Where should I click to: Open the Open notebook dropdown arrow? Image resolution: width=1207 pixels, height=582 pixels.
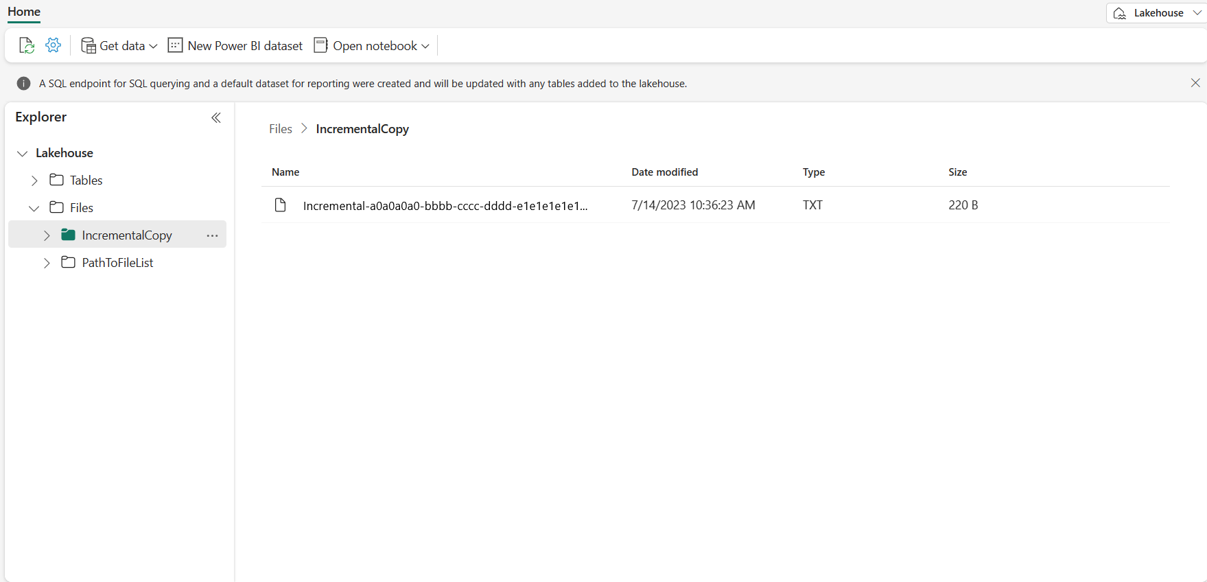(x=425, y=46)
